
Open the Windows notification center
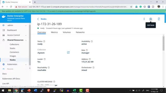click(161, 90)
